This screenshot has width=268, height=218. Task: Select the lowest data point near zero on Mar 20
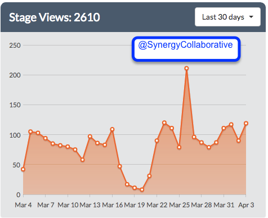[x=142, y=189]
